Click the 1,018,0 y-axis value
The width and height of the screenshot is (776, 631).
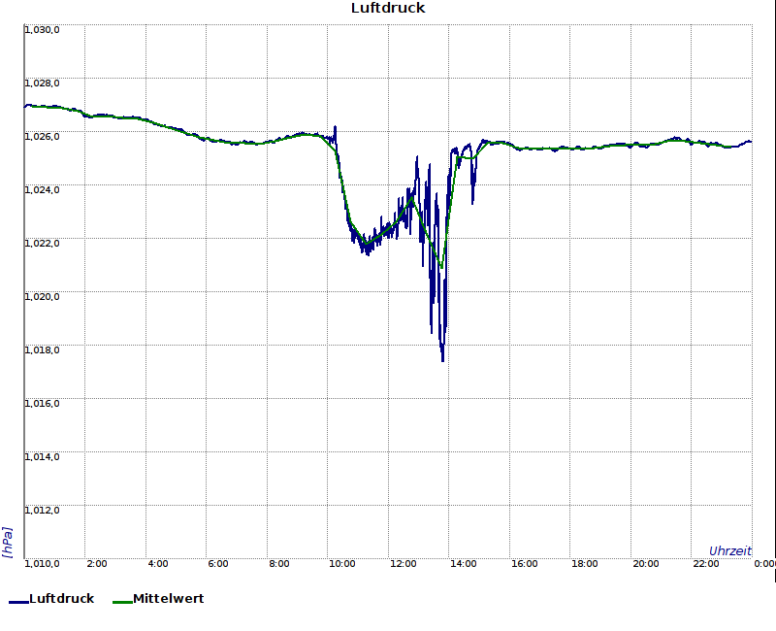(x=42, y=350)
